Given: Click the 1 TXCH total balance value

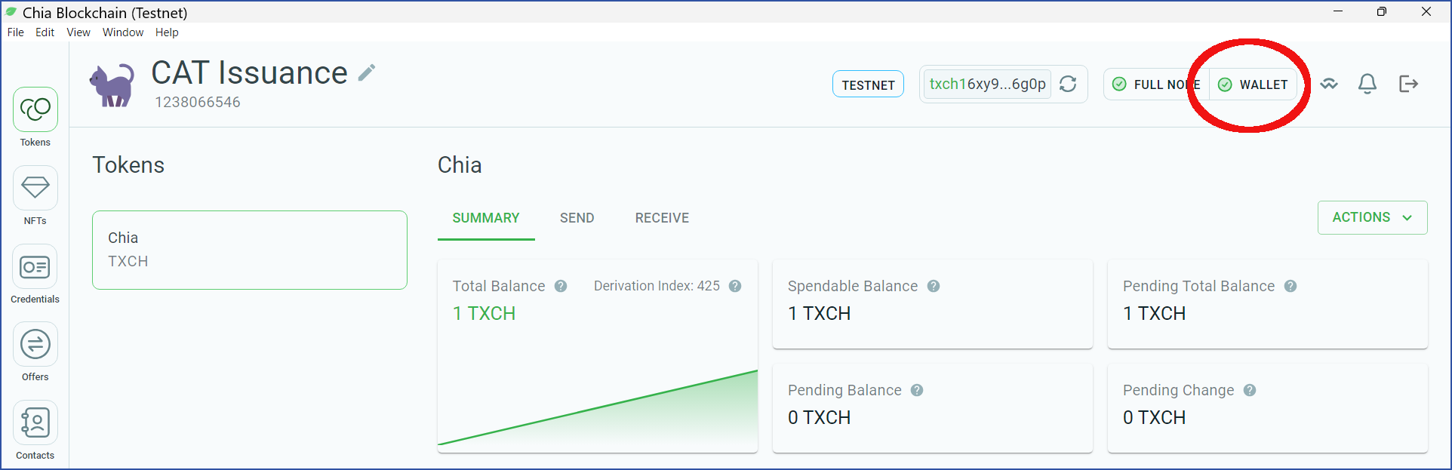Looking at the screenshot, I should [484, 314].
